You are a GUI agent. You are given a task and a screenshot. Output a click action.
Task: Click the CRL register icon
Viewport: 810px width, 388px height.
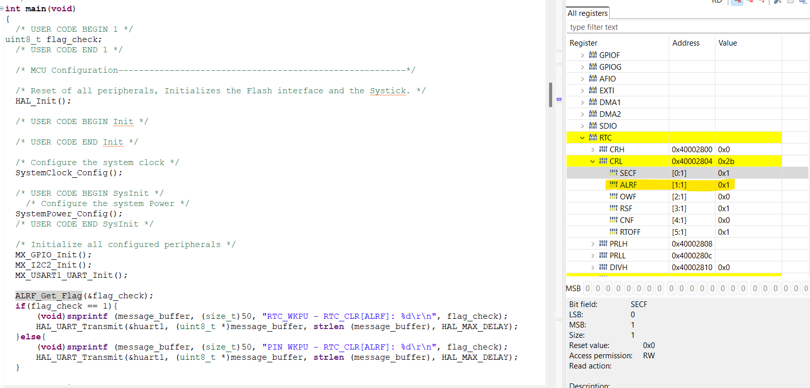coord(603,161)
